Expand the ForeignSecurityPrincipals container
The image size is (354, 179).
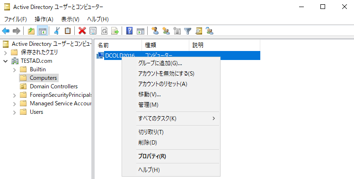point(15,95)
